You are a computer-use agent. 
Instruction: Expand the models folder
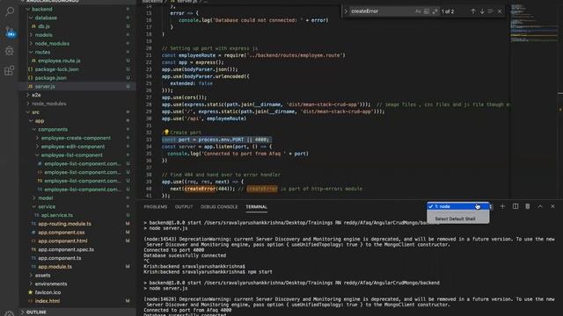[x=44, y=35]
